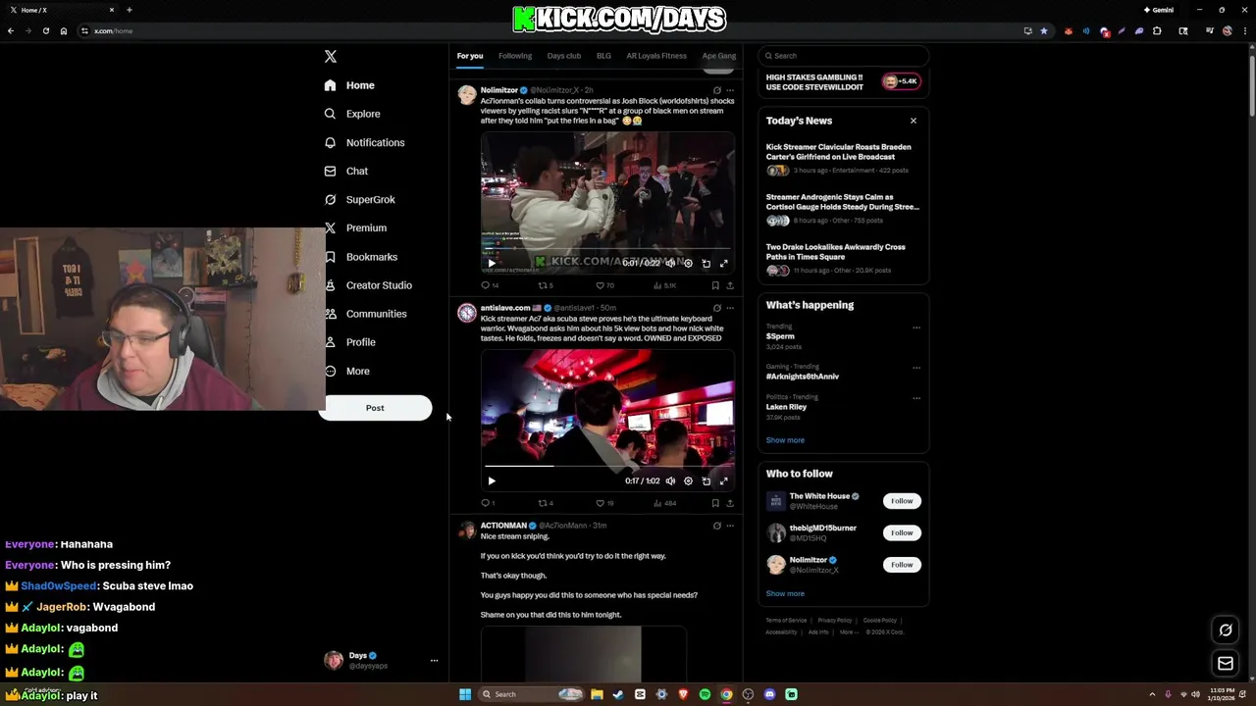1256x706 pixels.
Task: Repost the Nolimitzor post
Action: tap(545, 285)
